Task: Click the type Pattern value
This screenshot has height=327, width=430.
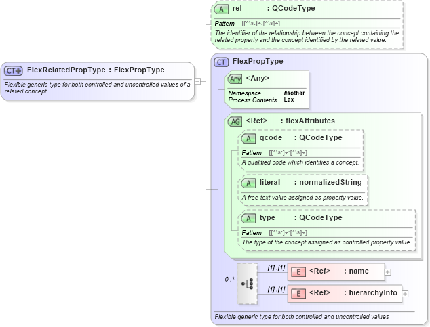Action: [x=288, y=233]
